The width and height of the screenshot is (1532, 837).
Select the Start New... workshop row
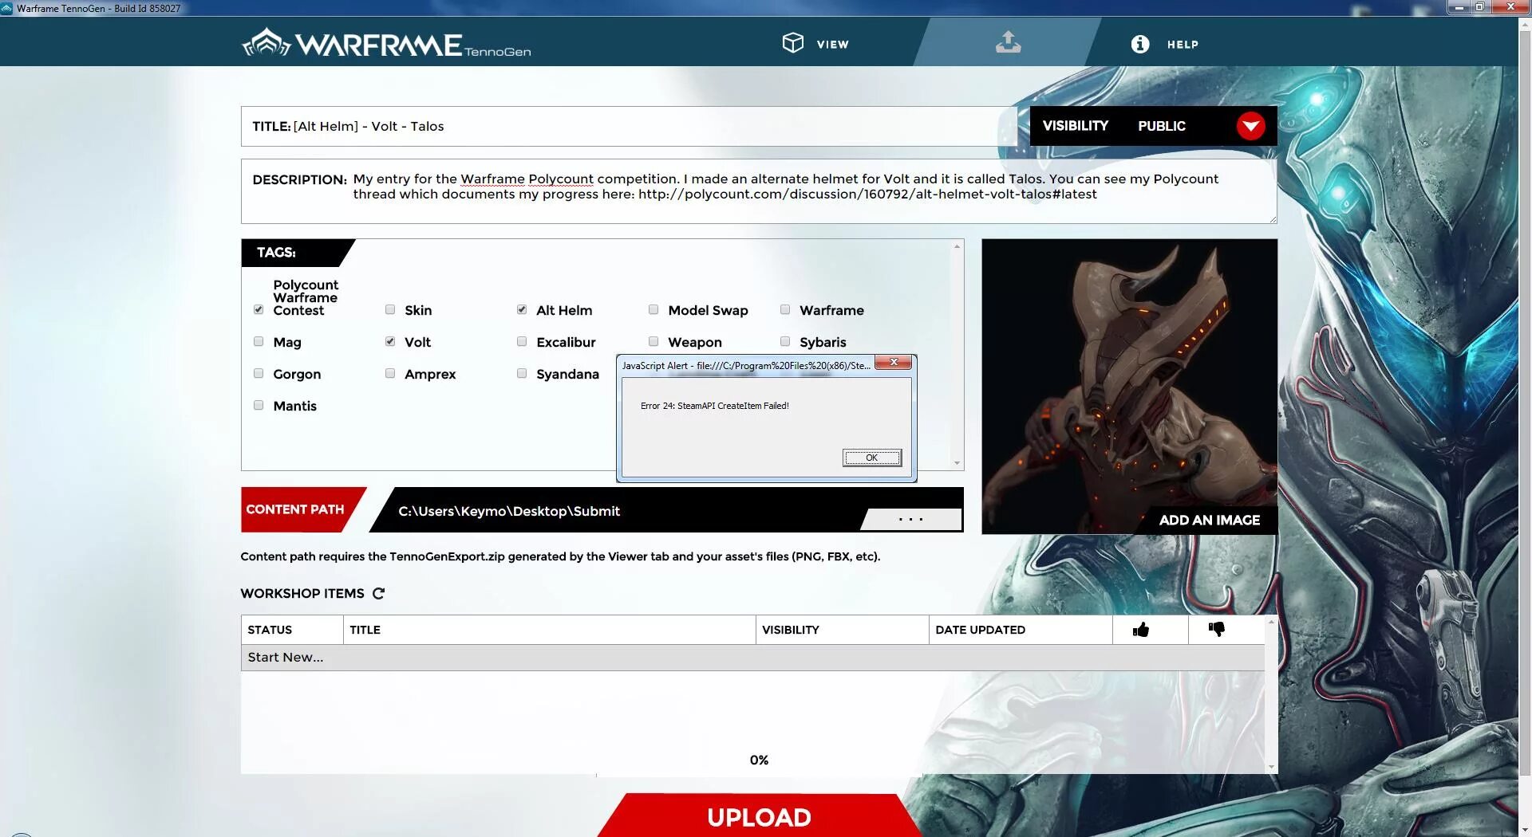coord(752,658)
